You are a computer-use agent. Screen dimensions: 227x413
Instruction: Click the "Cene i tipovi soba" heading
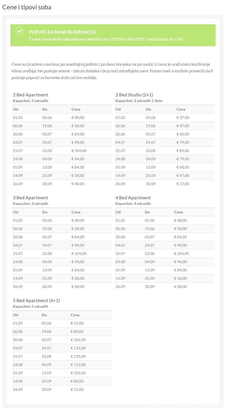click(x=27, y=7)
